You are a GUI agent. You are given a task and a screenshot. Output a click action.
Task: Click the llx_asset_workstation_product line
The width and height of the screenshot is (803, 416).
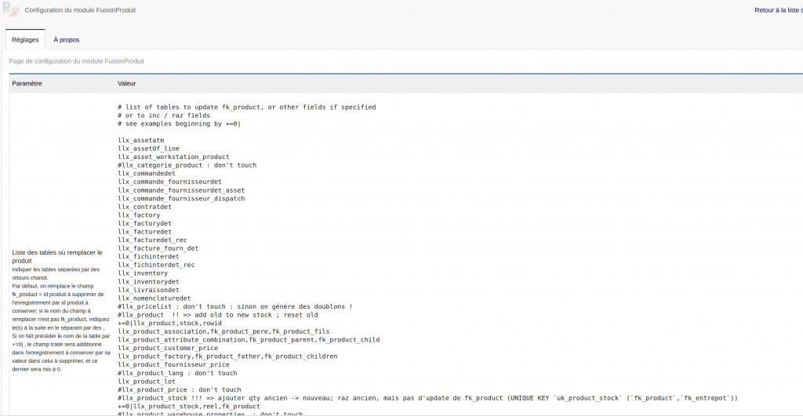click(173, 157)
